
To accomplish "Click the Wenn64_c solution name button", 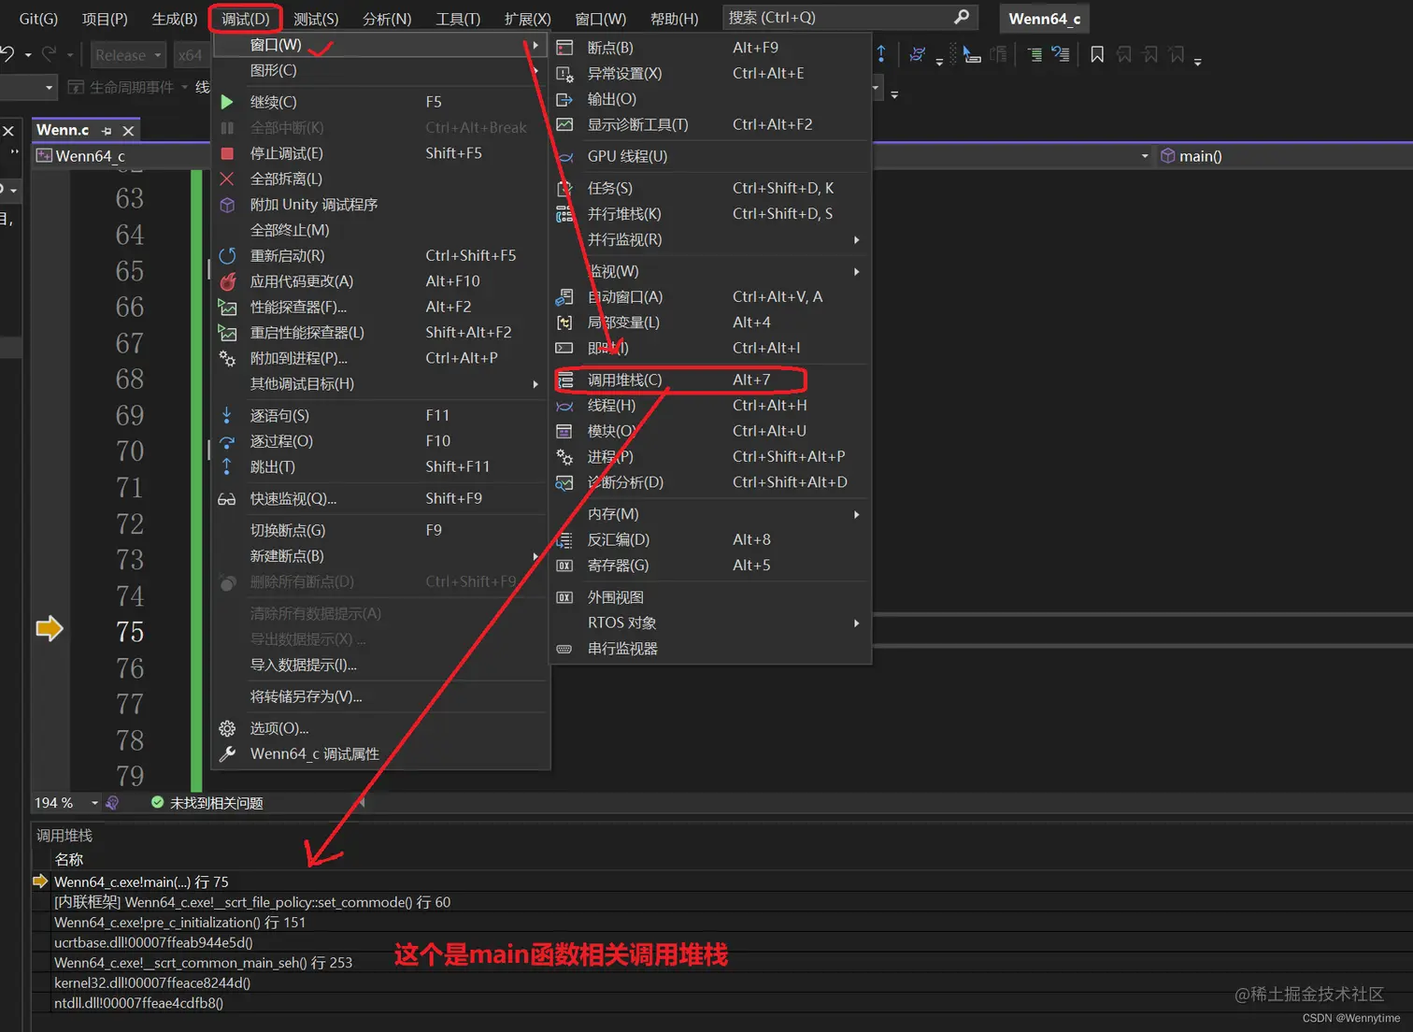I will pyautogui.click(x=1044, y=19).
